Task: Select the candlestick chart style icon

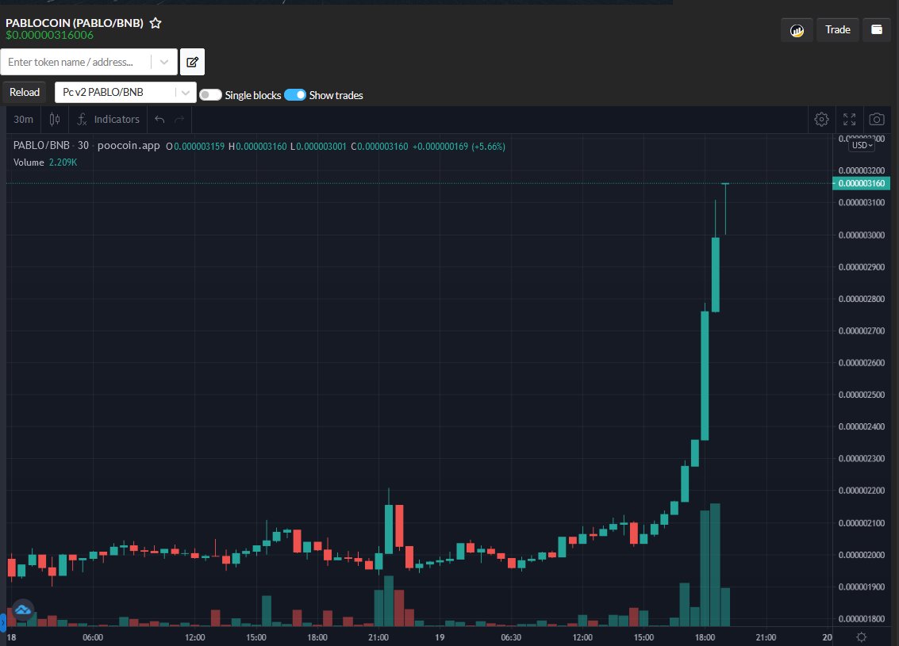Action: (54, 119)
